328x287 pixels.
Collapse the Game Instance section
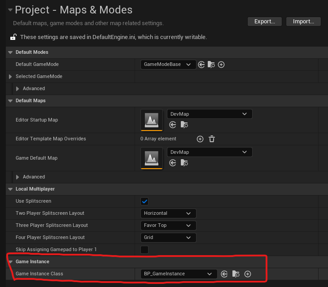10,262
